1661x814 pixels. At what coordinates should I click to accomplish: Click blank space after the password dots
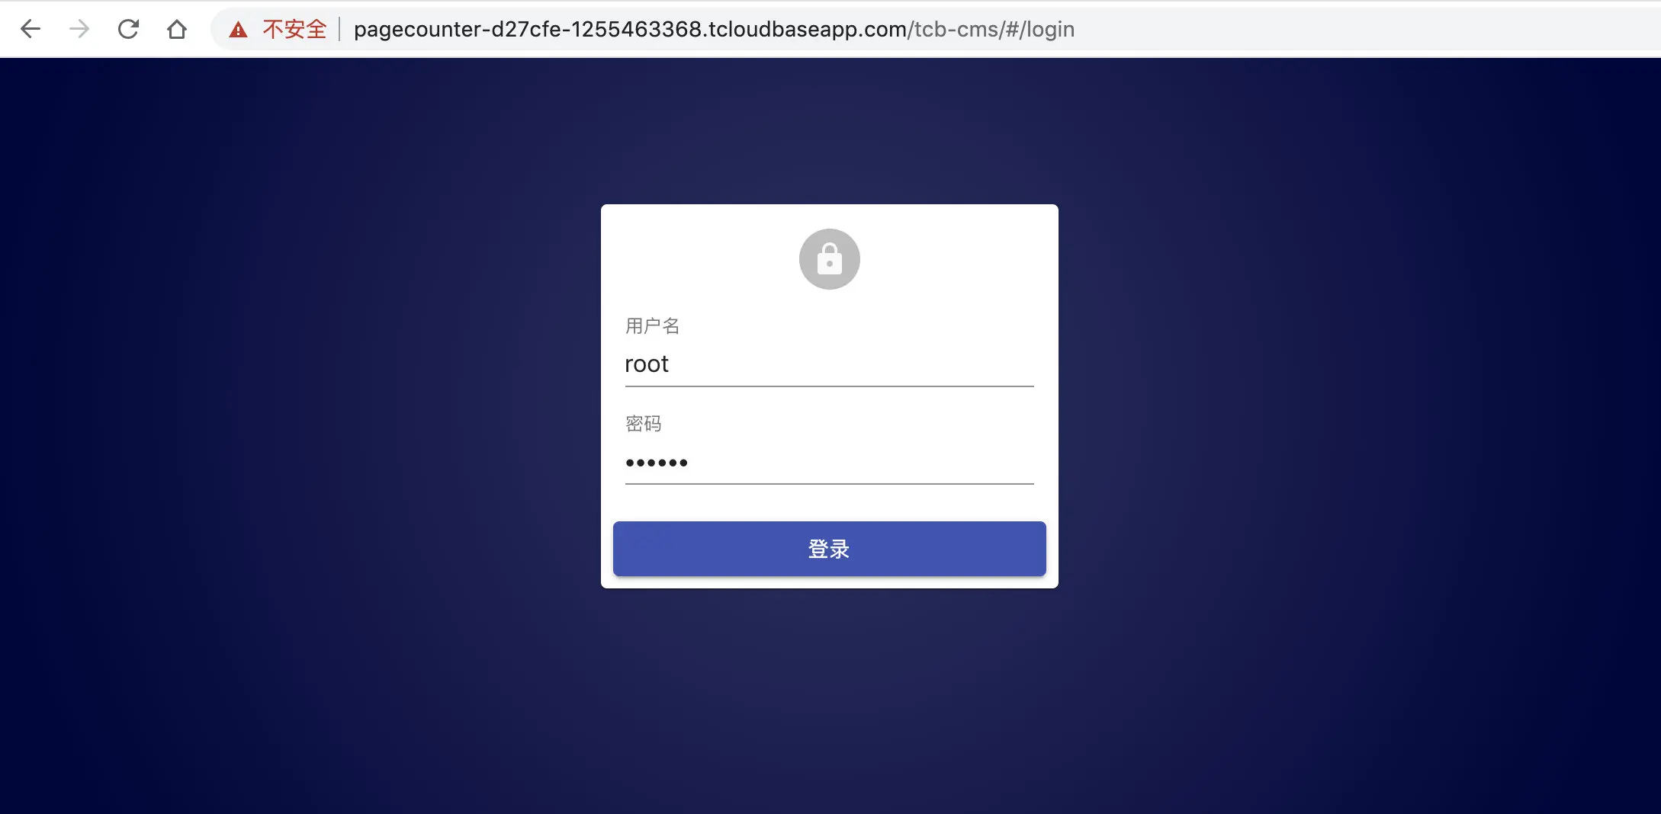point(862,462)
